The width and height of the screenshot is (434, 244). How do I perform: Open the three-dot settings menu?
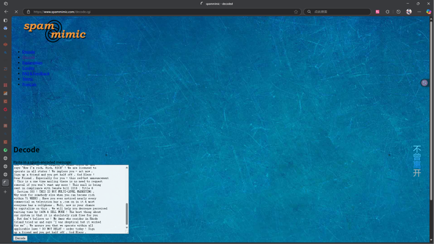tap(419, 12)
